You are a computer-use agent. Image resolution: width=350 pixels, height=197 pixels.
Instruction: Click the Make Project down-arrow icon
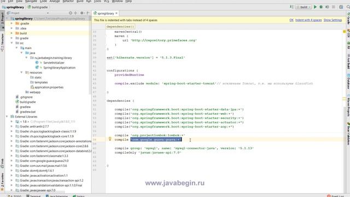(291, 7)
